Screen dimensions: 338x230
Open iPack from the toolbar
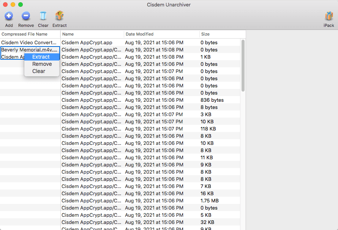(329, 16)
